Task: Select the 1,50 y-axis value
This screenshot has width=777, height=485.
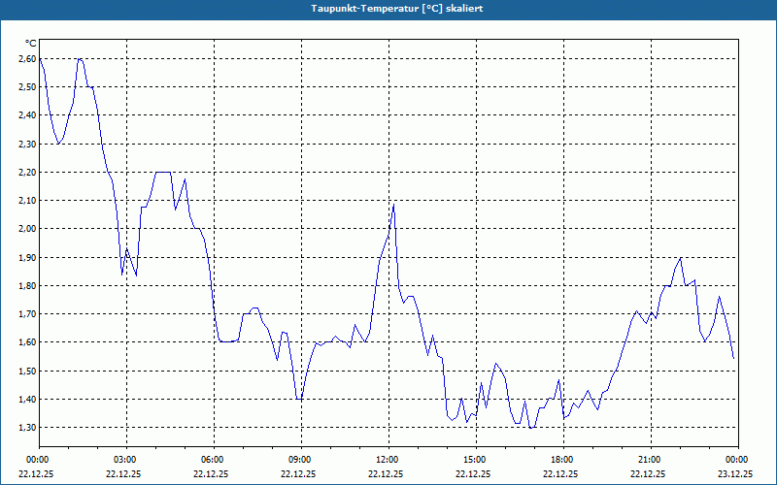Action: [x=27, y=371]
